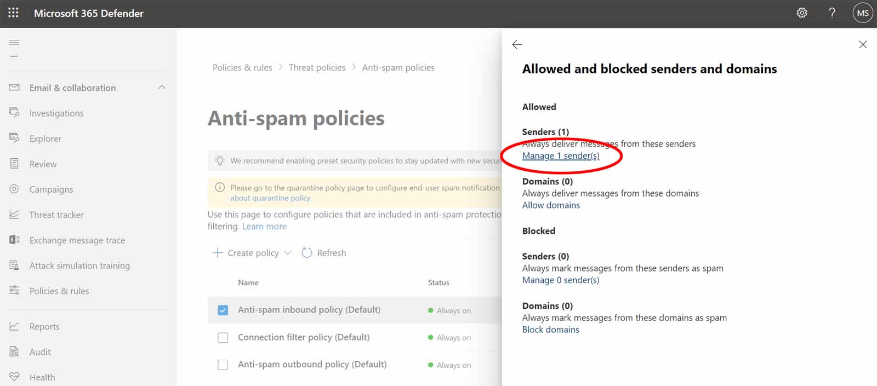Click the Manage 1 sender(s) link

pyautogui.click(x=561, y=155)
